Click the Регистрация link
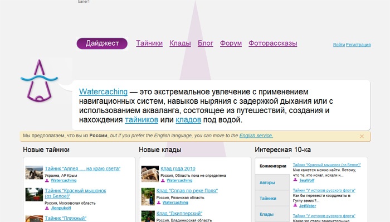 tap(358, 45)
